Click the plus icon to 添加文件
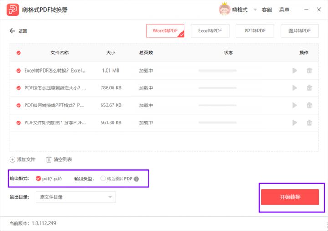 (x=12, y=159)
